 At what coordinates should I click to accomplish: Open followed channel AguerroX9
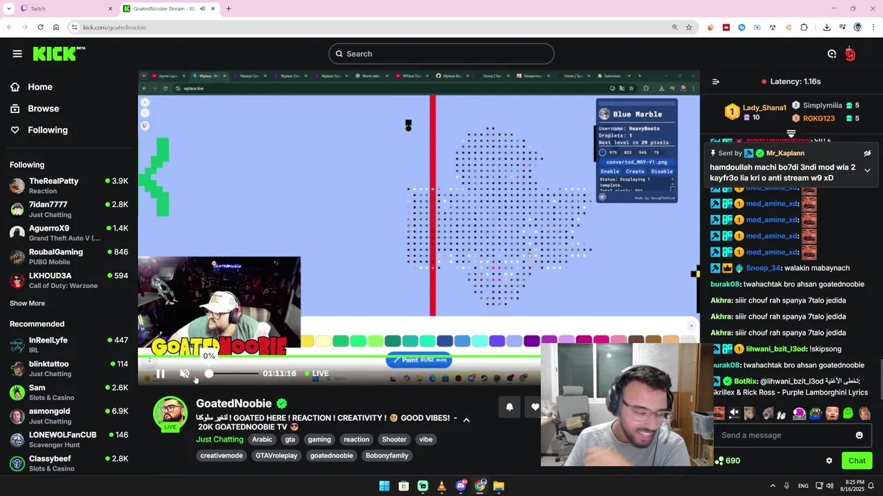(69, 233)
